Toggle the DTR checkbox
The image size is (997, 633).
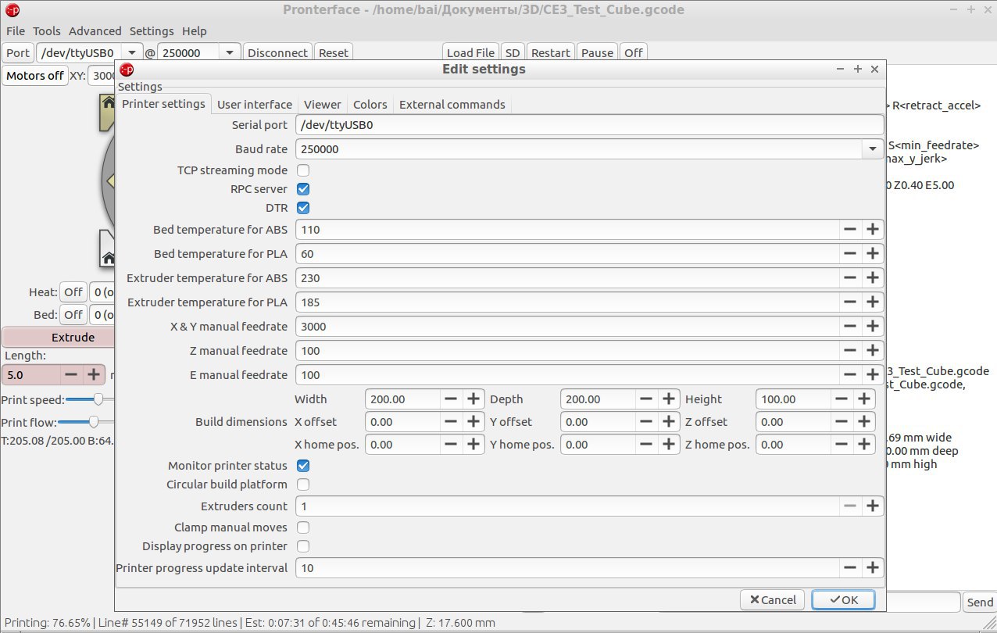(303, 208)
